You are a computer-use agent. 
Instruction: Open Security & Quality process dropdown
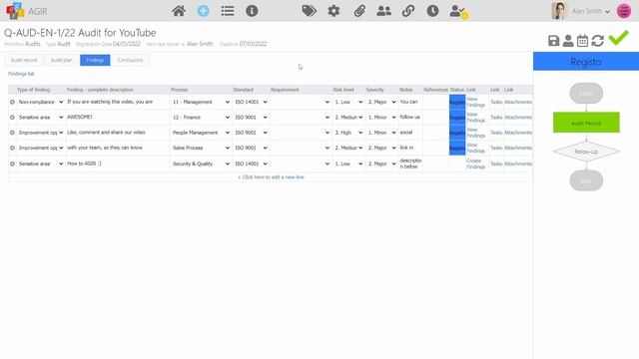pyautogui.click(x=201, y=164)
